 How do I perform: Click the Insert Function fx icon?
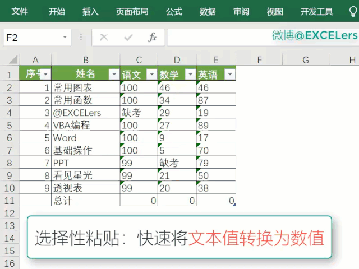coord(152,38)
